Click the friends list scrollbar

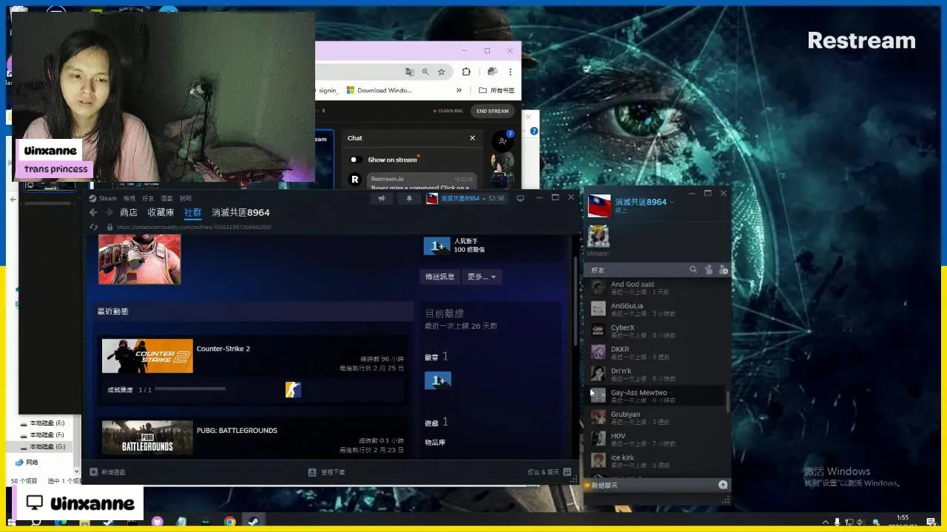(x=728, y=402)
